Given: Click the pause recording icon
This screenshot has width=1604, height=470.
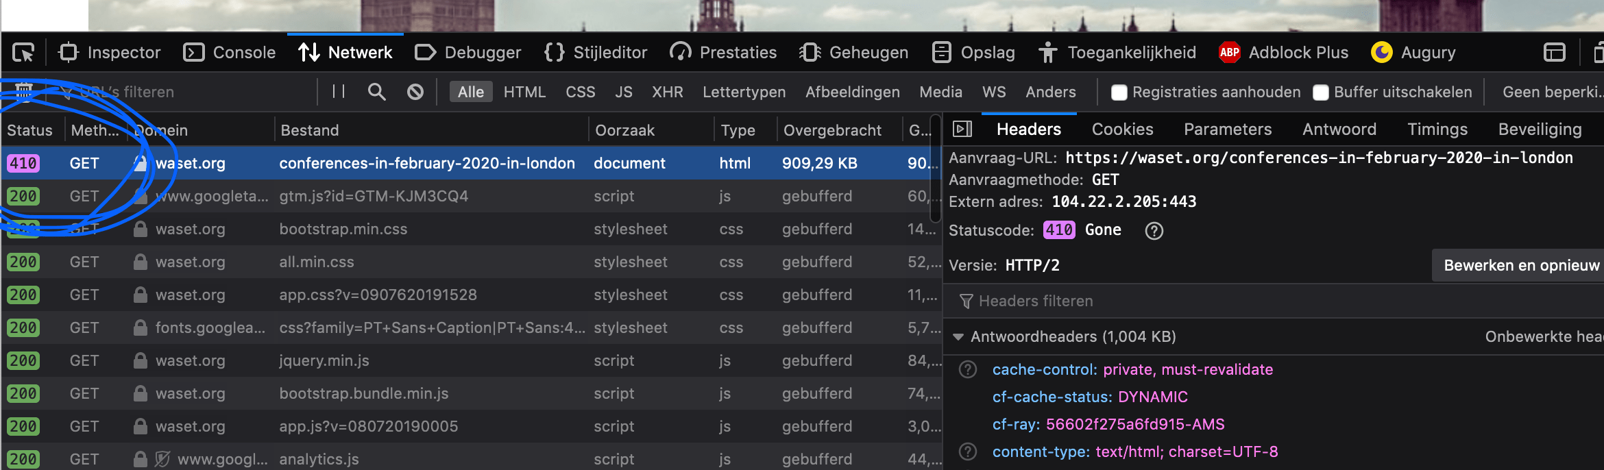Looking at the screenshot, I should coord(339,92).
